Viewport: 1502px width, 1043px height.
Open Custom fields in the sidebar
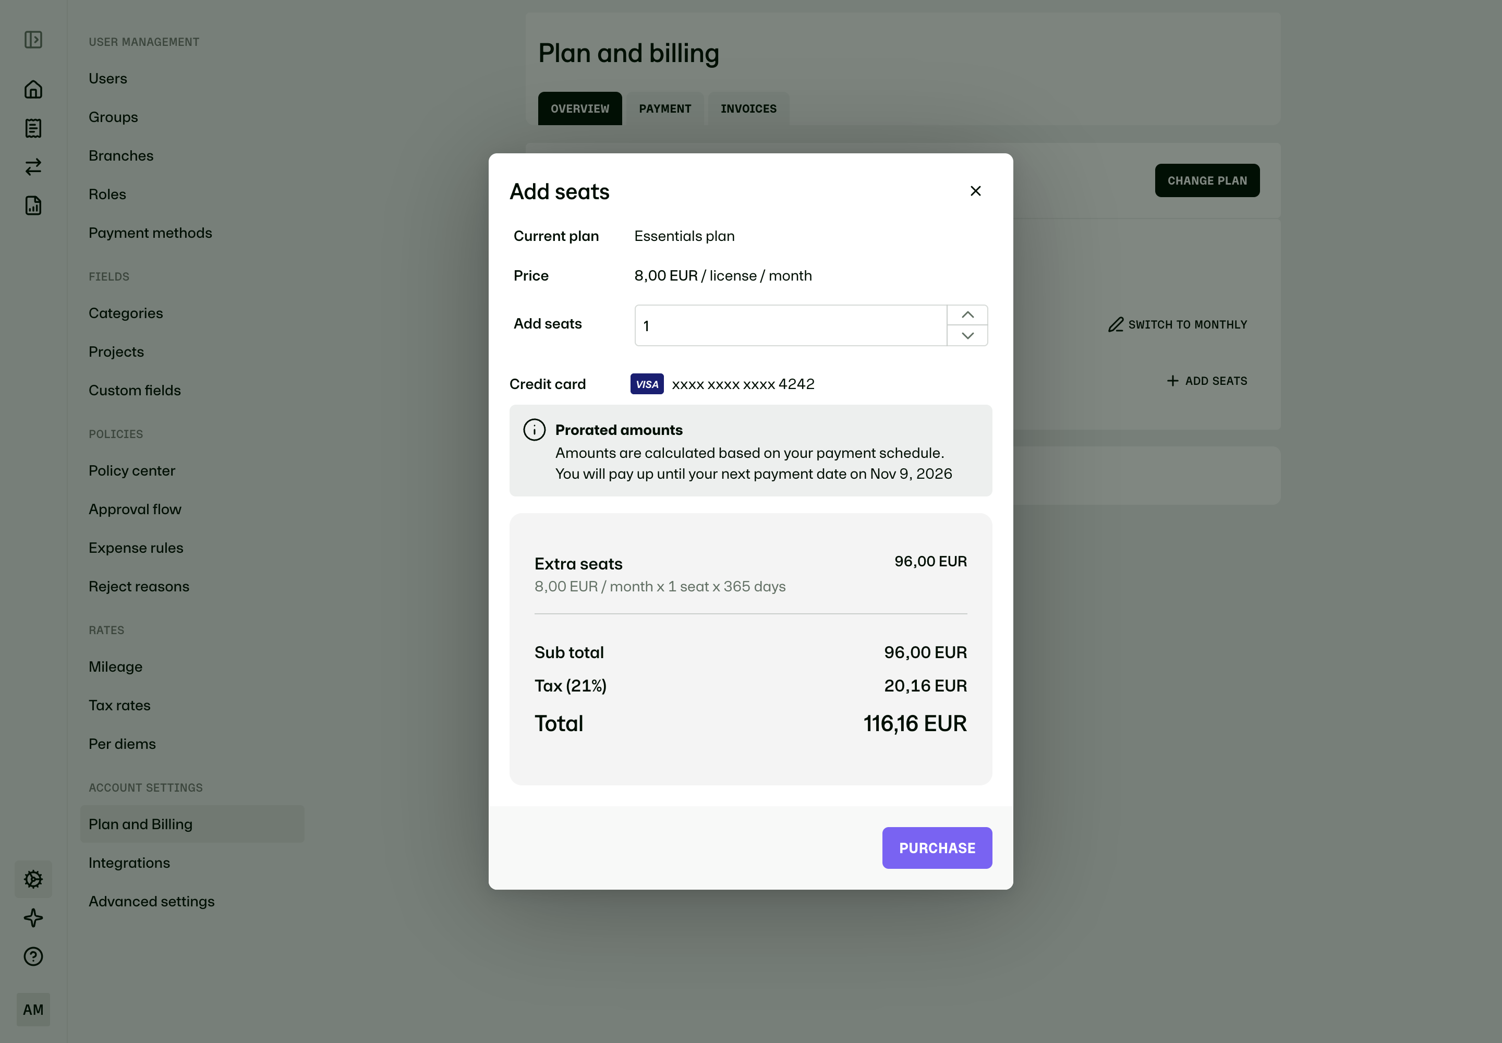tap(135, 390)
